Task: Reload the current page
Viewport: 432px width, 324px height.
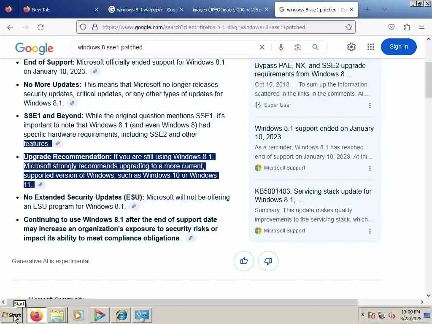Action: click(x=40, y=27)
